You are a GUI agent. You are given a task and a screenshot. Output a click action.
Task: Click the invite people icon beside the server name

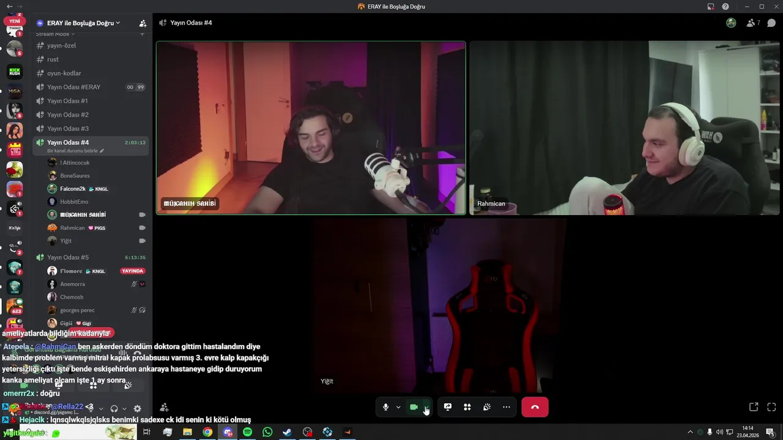[143, 23]
